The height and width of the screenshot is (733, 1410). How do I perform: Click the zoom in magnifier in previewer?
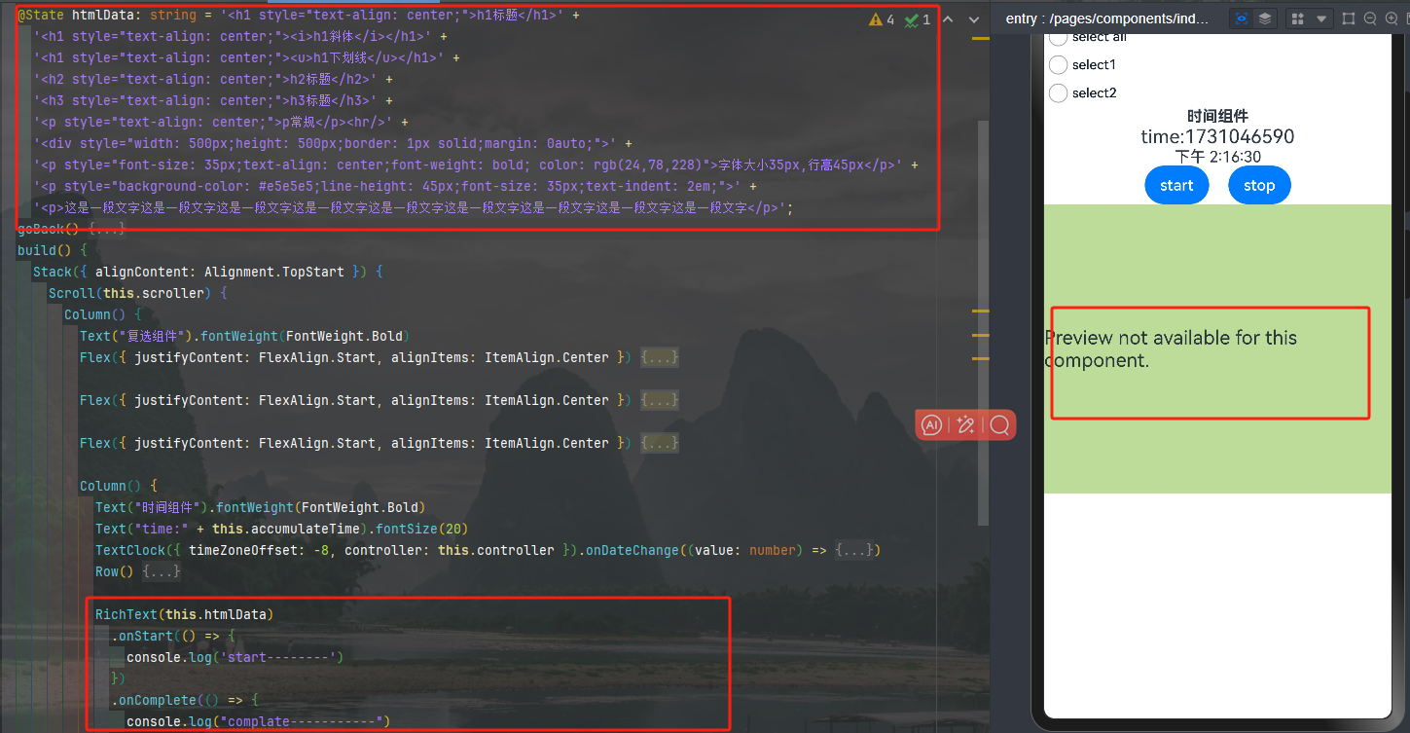[x=1392, y=18]
